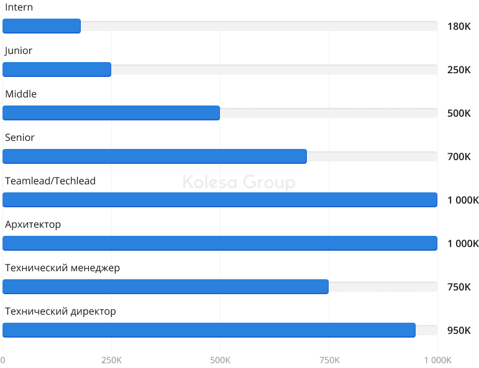Click the Kolesa Group watermark
Image resolution: width=479 pixels, height=368 pixels.
239,182
